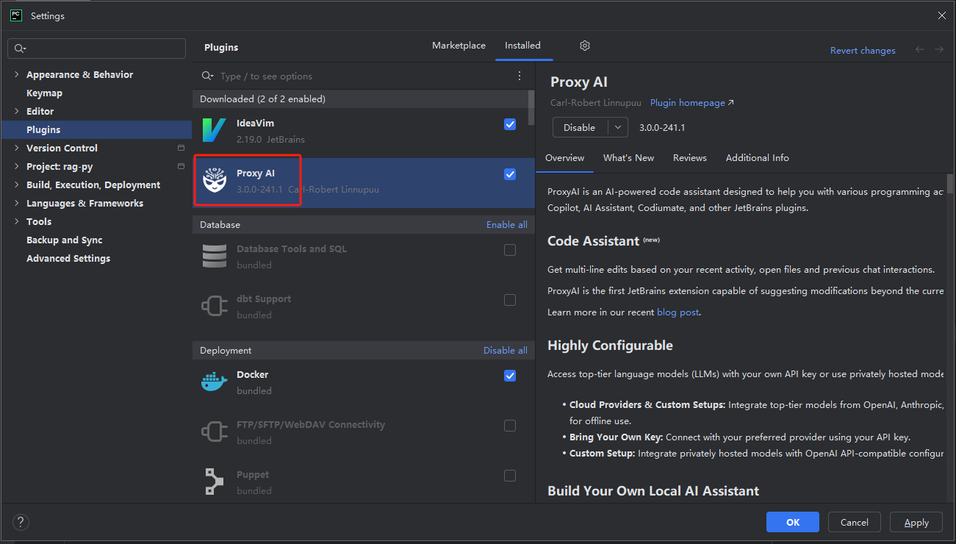The image size is (956, 544).
Task: Expand the Appearance & Behavior section
Action: point(17,74)
